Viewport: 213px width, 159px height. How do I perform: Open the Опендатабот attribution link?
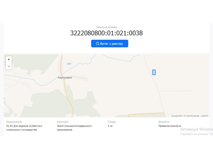177,116
